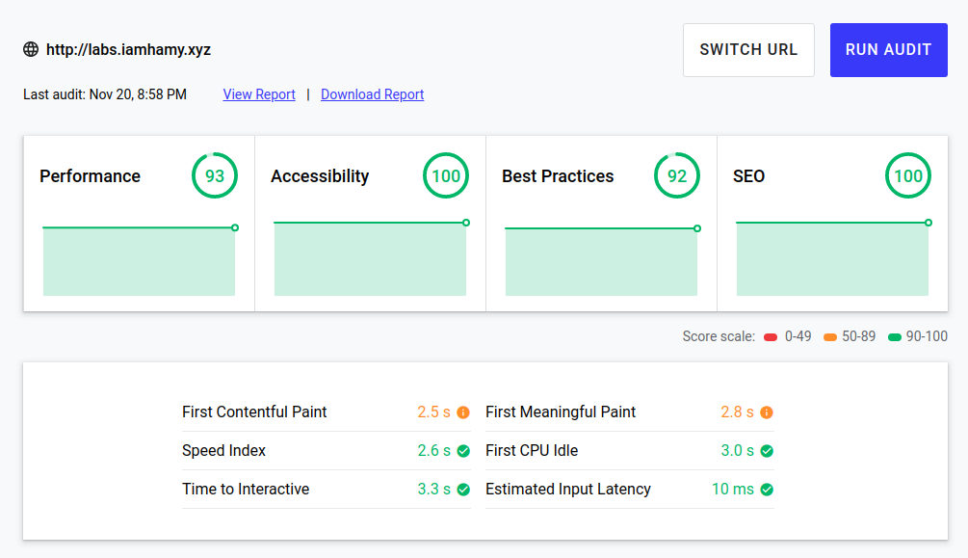Image resolution: width=968 pixels, height=558 pixels.
Task: Select the red 0-49 score legend dot
Action: pyautogui.click(x=770, y=336)
